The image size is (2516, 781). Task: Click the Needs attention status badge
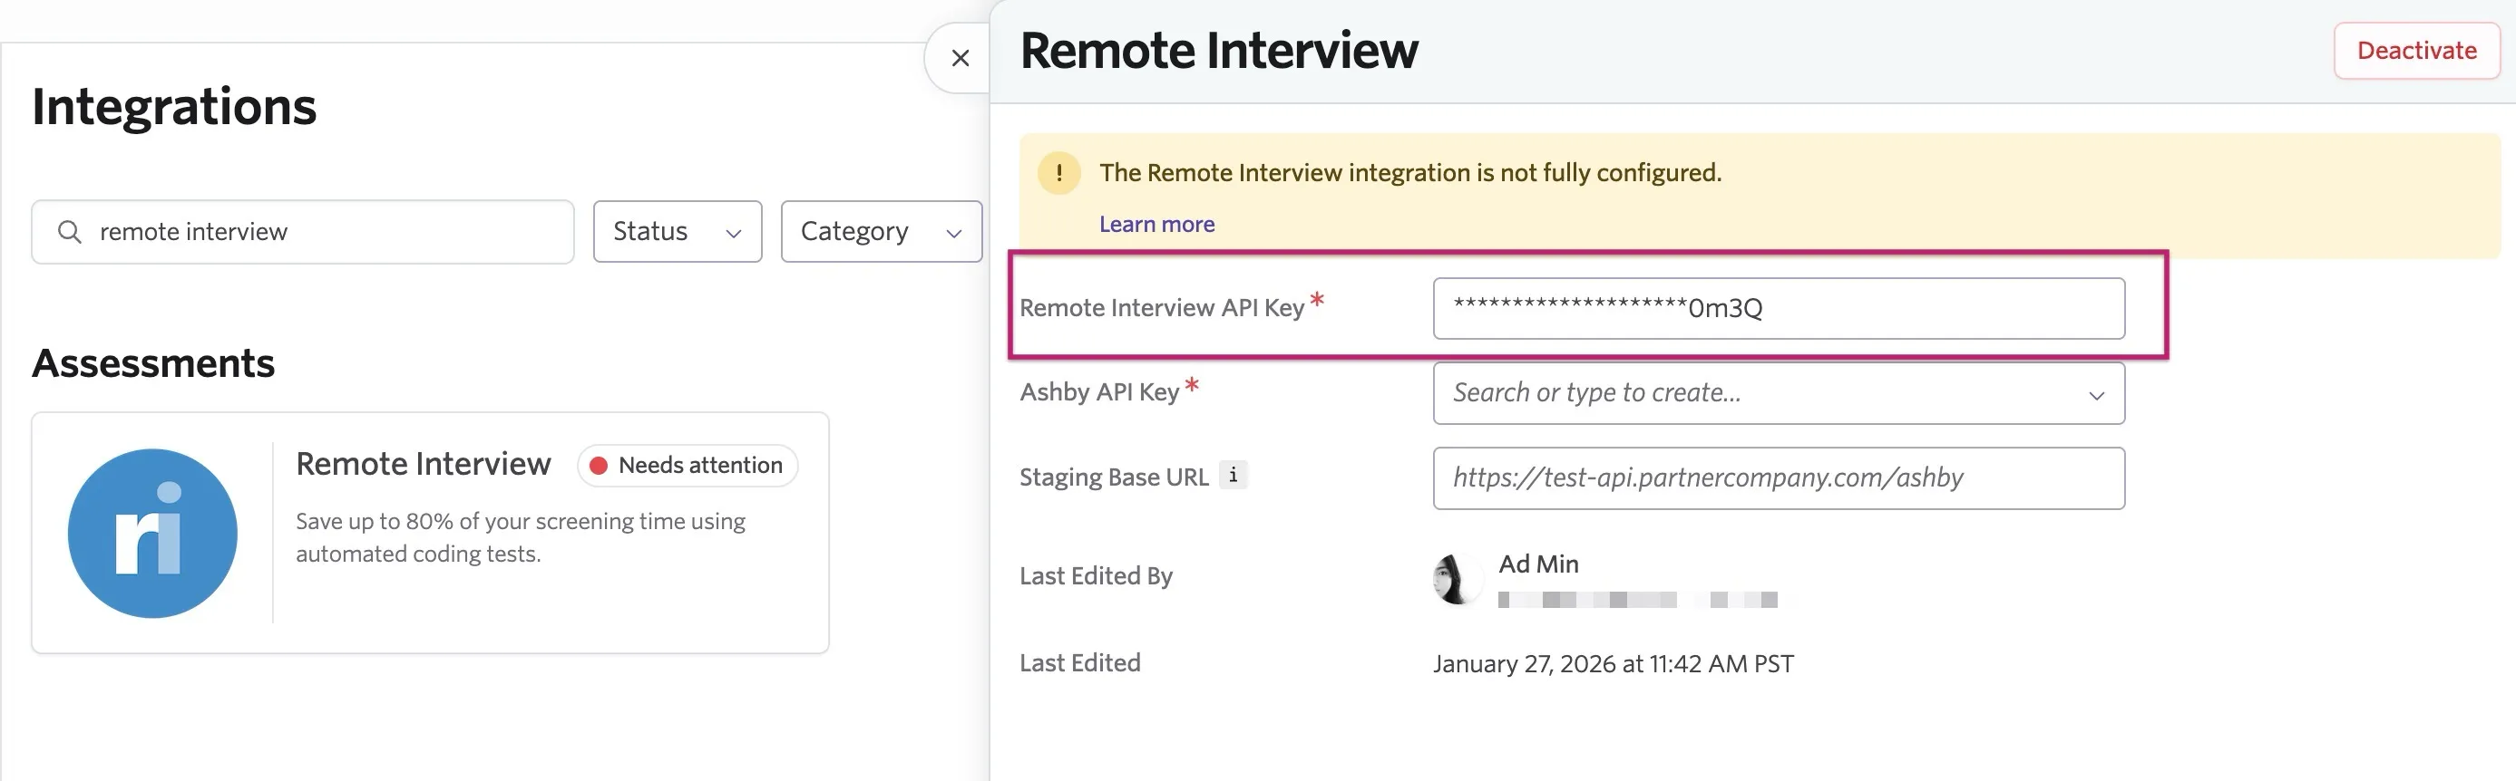688,465
